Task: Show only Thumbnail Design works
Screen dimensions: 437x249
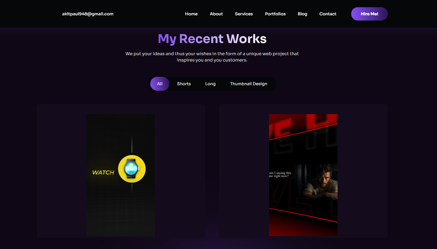Action: 249,84
